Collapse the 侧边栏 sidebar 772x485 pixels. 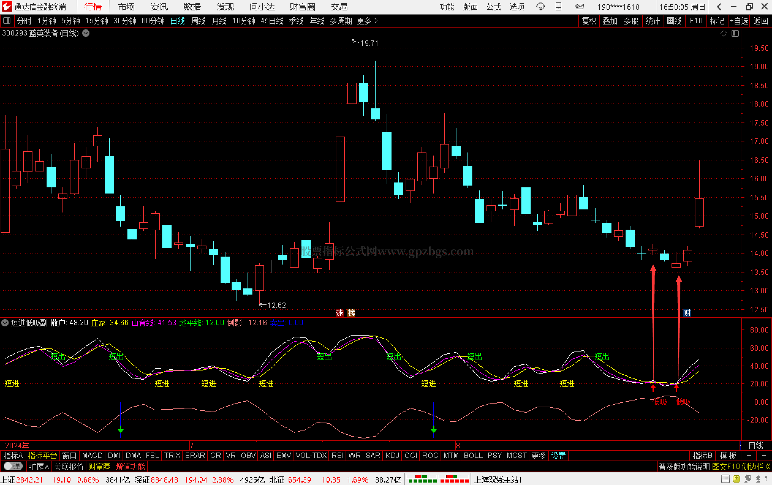[x=756, y=466]
